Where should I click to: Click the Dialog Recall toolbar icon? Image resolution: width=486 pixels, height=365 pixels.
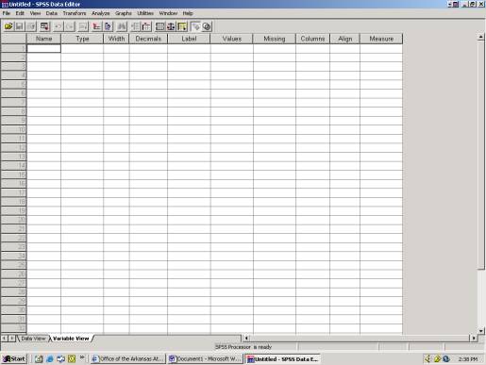click(x=44, y=26)
